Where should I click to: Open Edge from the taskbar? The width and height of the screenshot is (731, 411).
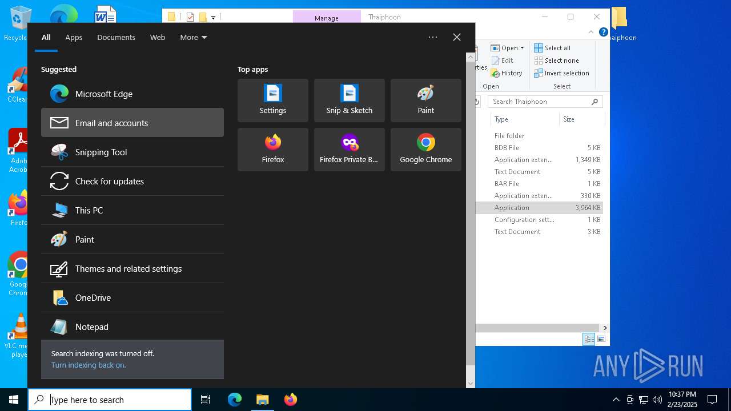(x=235, y=400)
